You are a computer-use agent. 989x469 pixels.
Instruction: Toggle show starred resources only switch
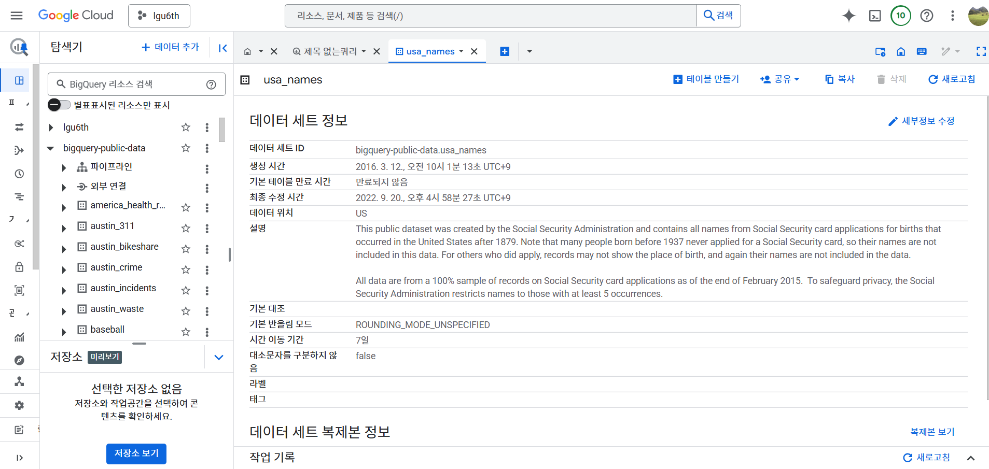point(59,105)
